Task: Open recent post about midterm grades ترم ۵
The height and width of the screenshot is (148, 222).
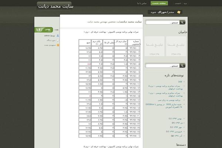Action: (x=165, y=87)
